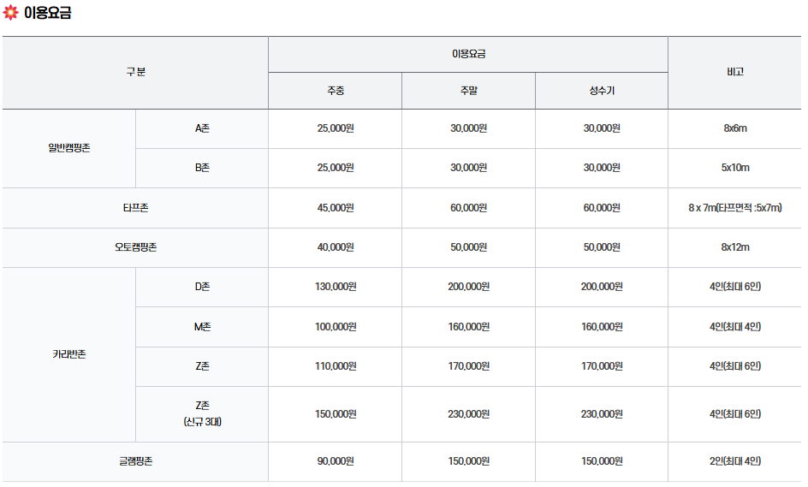808x487 pixels.
Task: Select the M존 row label
Action: (x=202, y=327)
